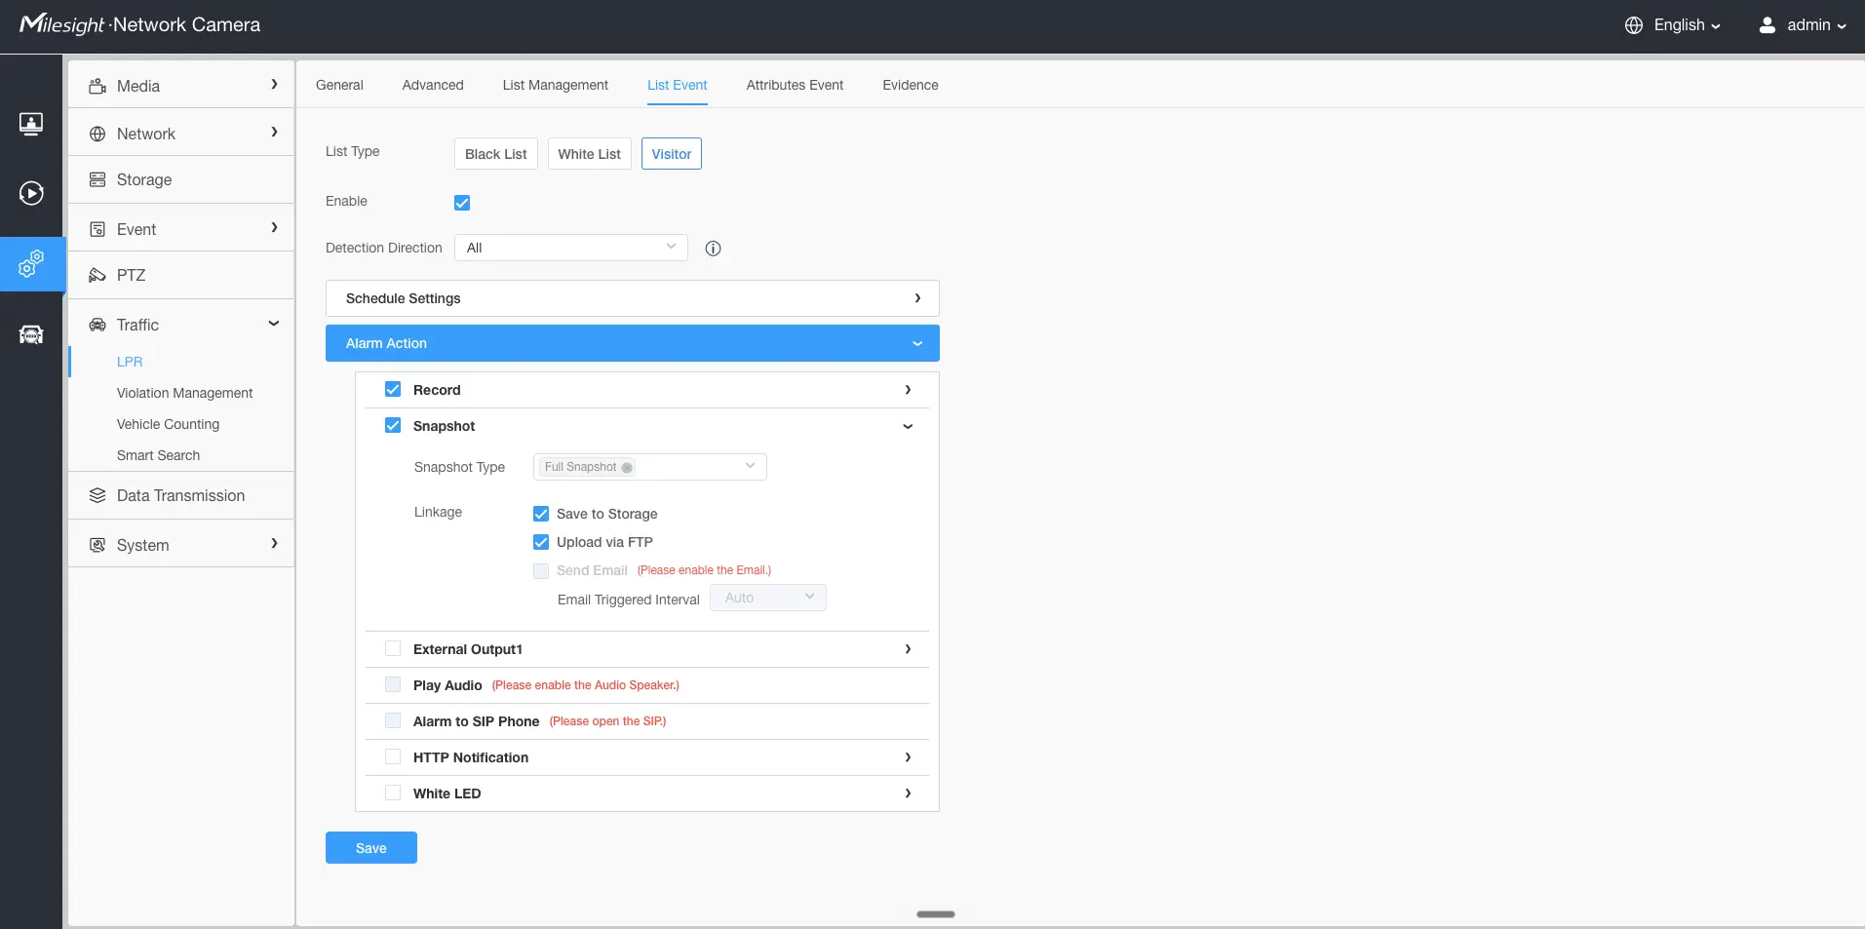Image resolution: width=1865 pixels, height=929 pixels.
Task: Uncheck Save to Storage linkage
Action: (541, 514)
